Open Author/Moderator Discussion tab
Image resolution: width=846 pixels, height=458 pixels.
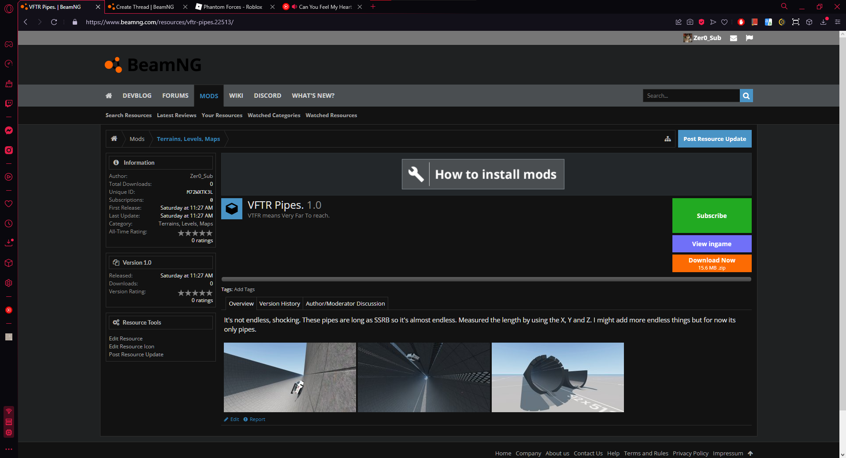(x=345, y=303)
